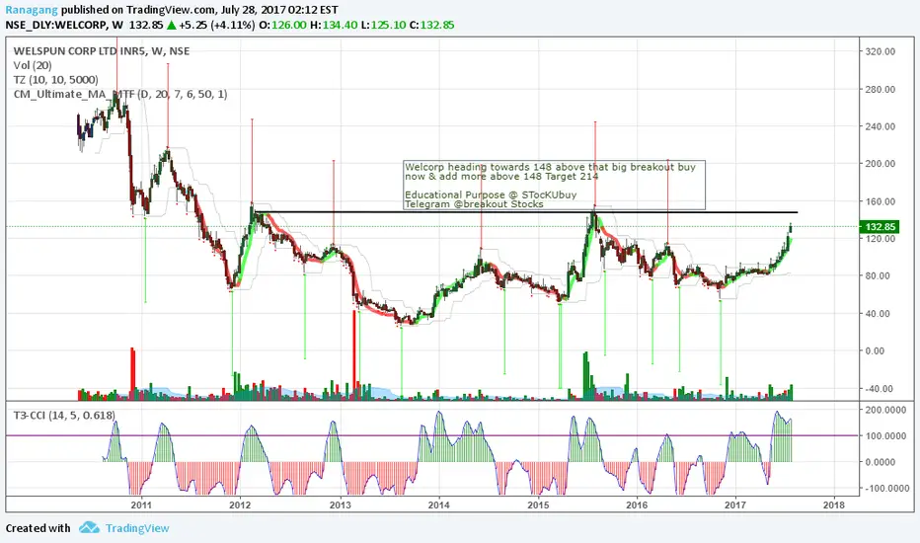Click the 40.00 price axis label

coord(878,314)
